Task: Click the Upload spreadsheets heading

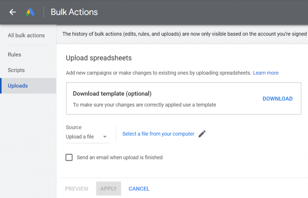Action: click(x=99, y=58)
